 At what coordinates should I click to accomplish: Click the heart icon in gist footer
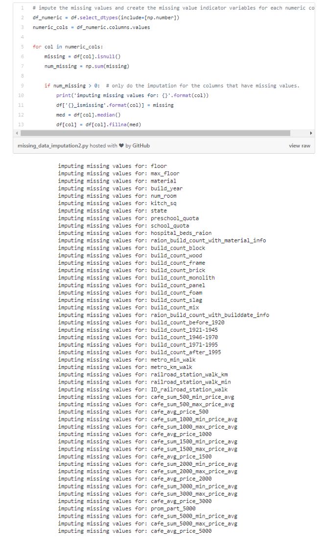[121, 146]
